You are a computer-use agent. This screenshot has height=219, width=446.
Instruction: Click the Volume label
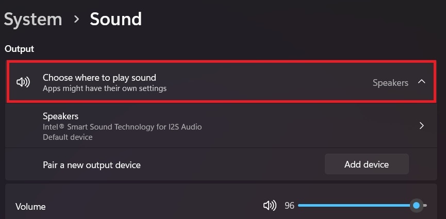(x=30, y=207)
